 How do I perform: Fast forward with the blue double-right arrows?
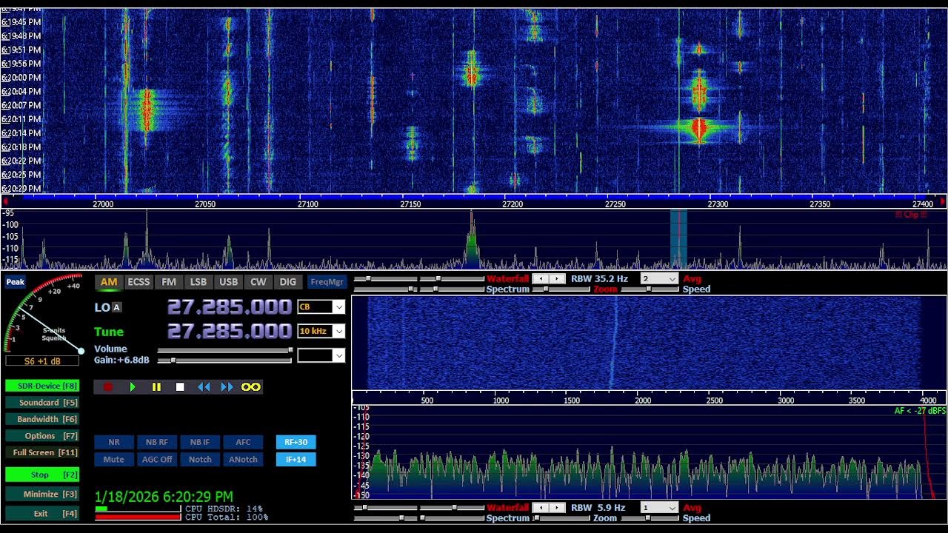(x=227, y=386)
